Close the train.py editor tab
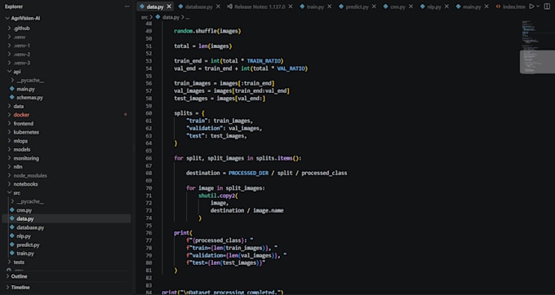This screenshot has height=295, width=555. 330,7
